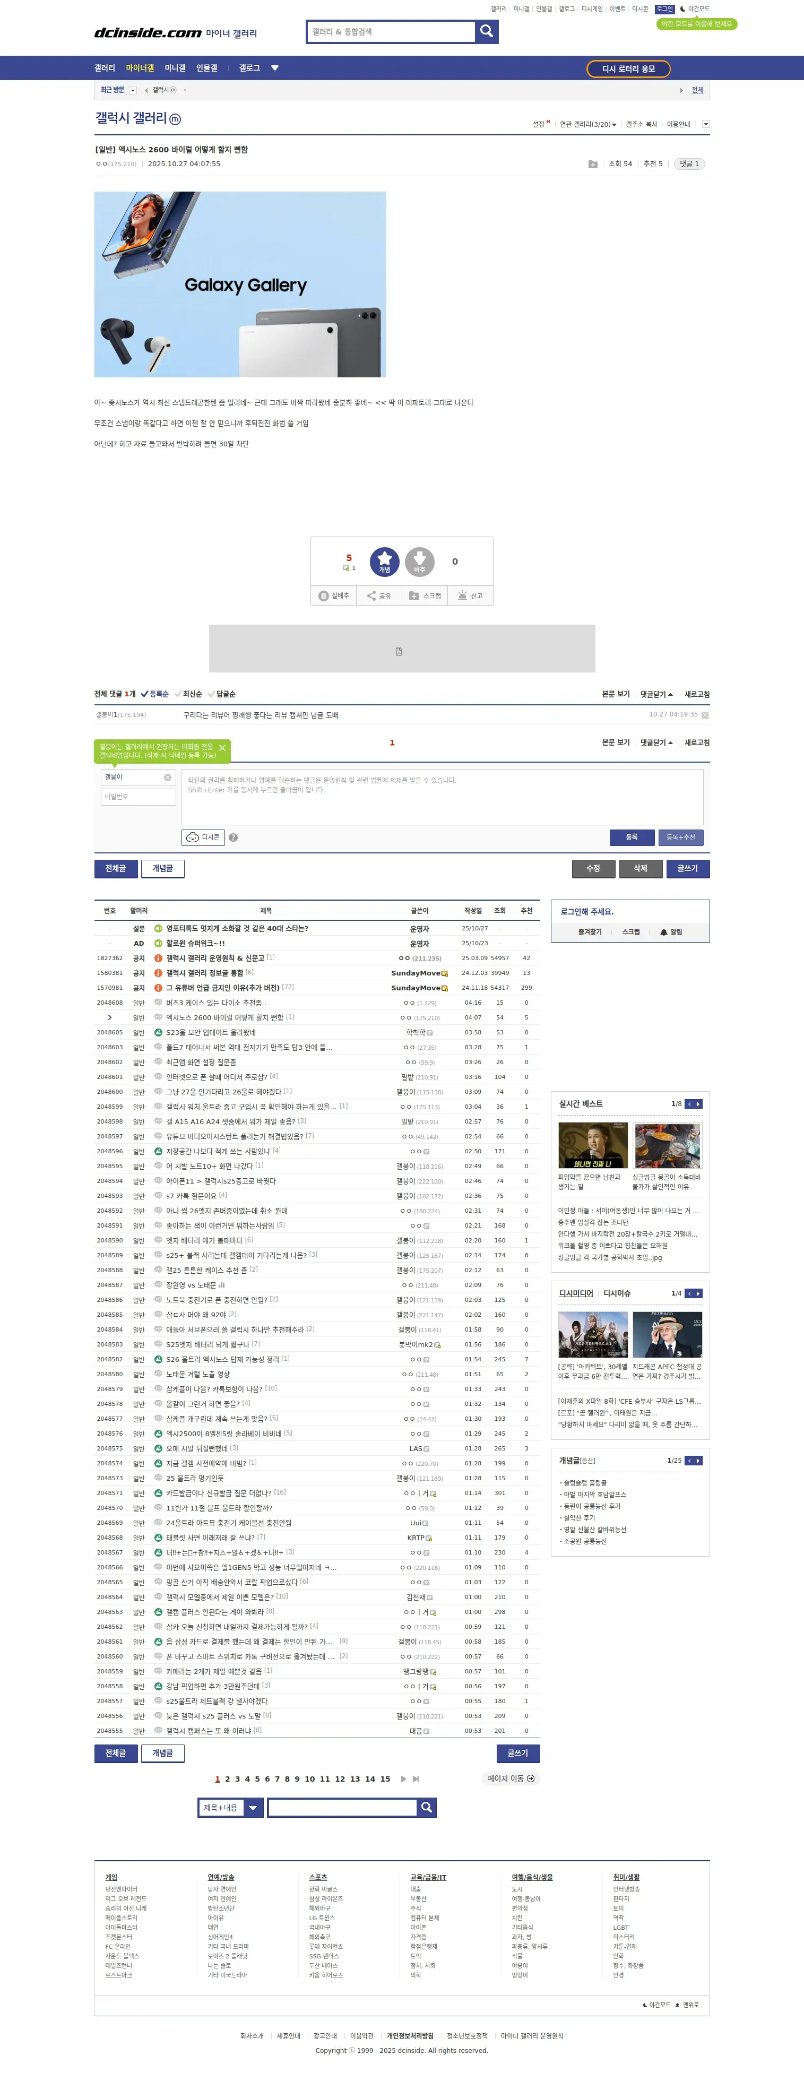
Task: Switch to upper 개념글 tab above list
Action: pos(162,868)
